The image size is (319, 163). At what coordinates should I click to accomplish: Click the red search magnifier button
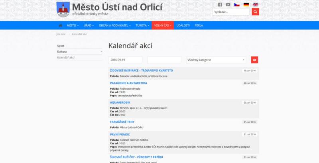click(x=255, y=12)
